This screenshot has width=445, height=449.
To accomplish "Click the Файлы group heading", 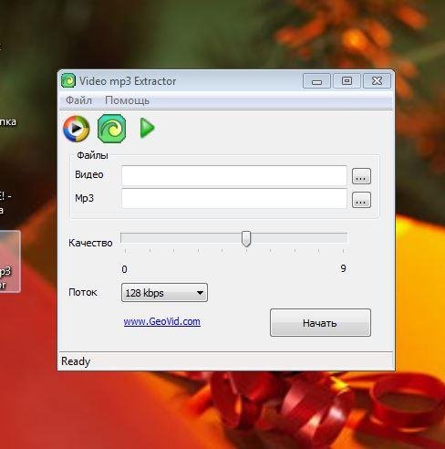I will point(92,155).
